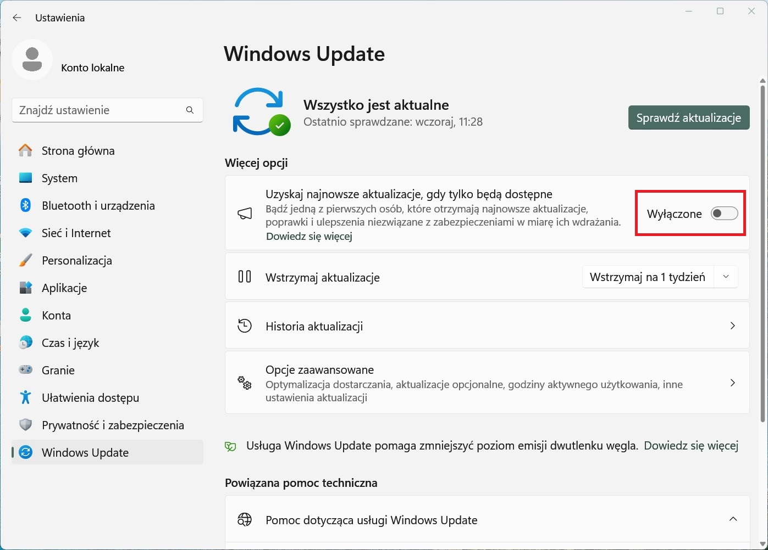Click the Ułatwienia dostępu accessibility icon
The width and height of the screenshot is (768, 550).
tap(25, 397)
